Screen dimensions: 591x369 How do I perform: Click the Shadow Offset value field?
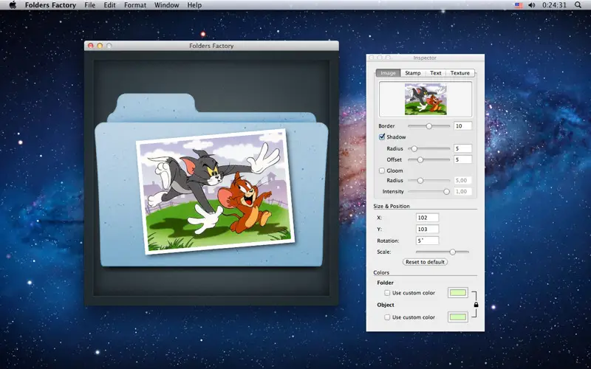click(463, 159)
